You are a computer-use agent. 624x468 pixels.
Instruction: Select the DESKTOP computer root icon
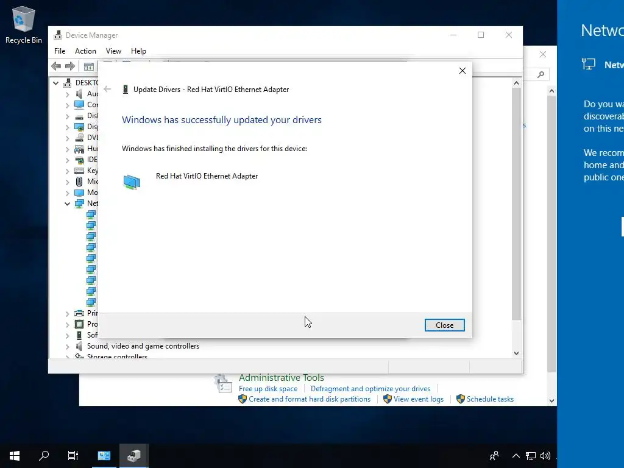67,82
